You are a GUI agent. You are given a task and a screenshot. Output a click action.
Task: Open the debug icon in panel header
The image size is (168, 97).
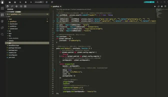pos(21,6)
